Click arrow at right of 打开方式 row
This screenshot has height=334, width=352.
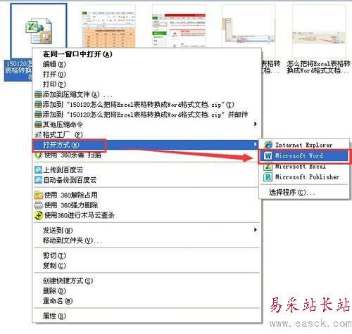256,144
